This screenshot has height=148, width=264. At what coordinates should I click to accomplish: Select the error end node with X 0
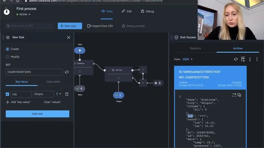[x=158, y=83]
